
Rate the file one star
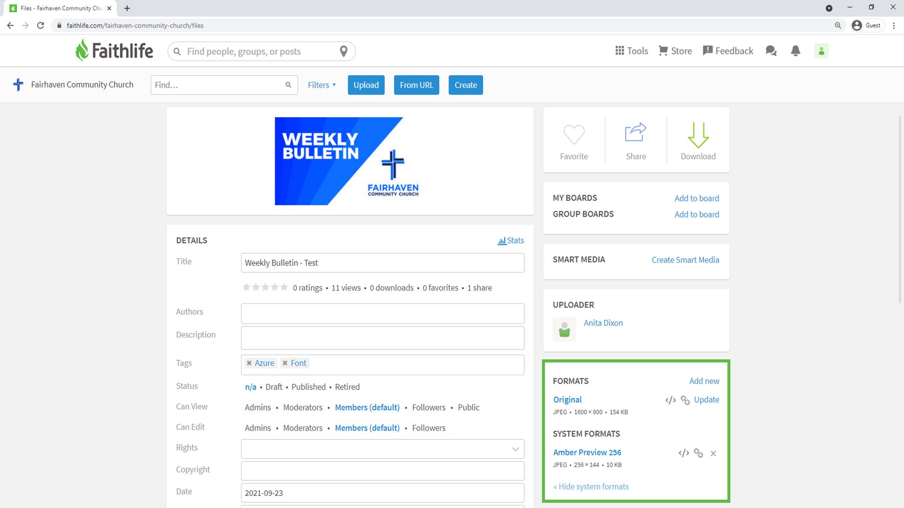point(246,287)
